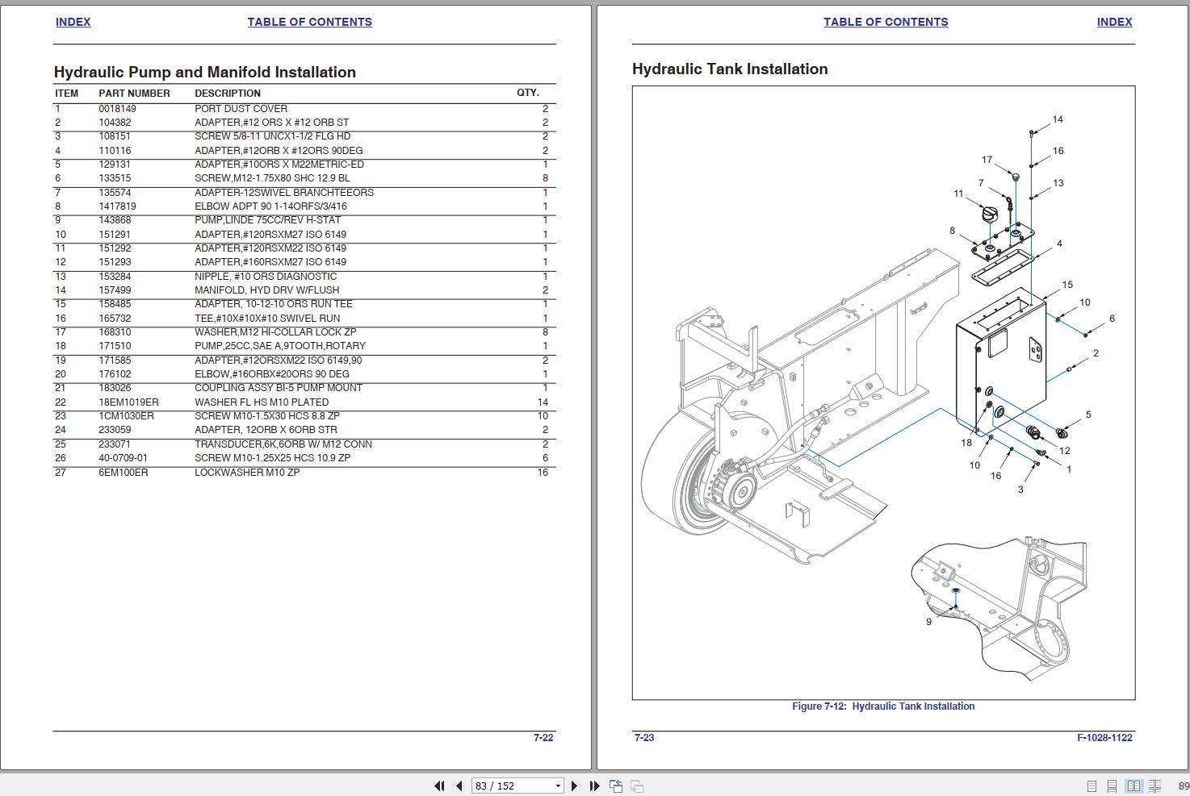
Task: Select two-page facing view
Action: pyautogui.click(x=1133, y=786)
